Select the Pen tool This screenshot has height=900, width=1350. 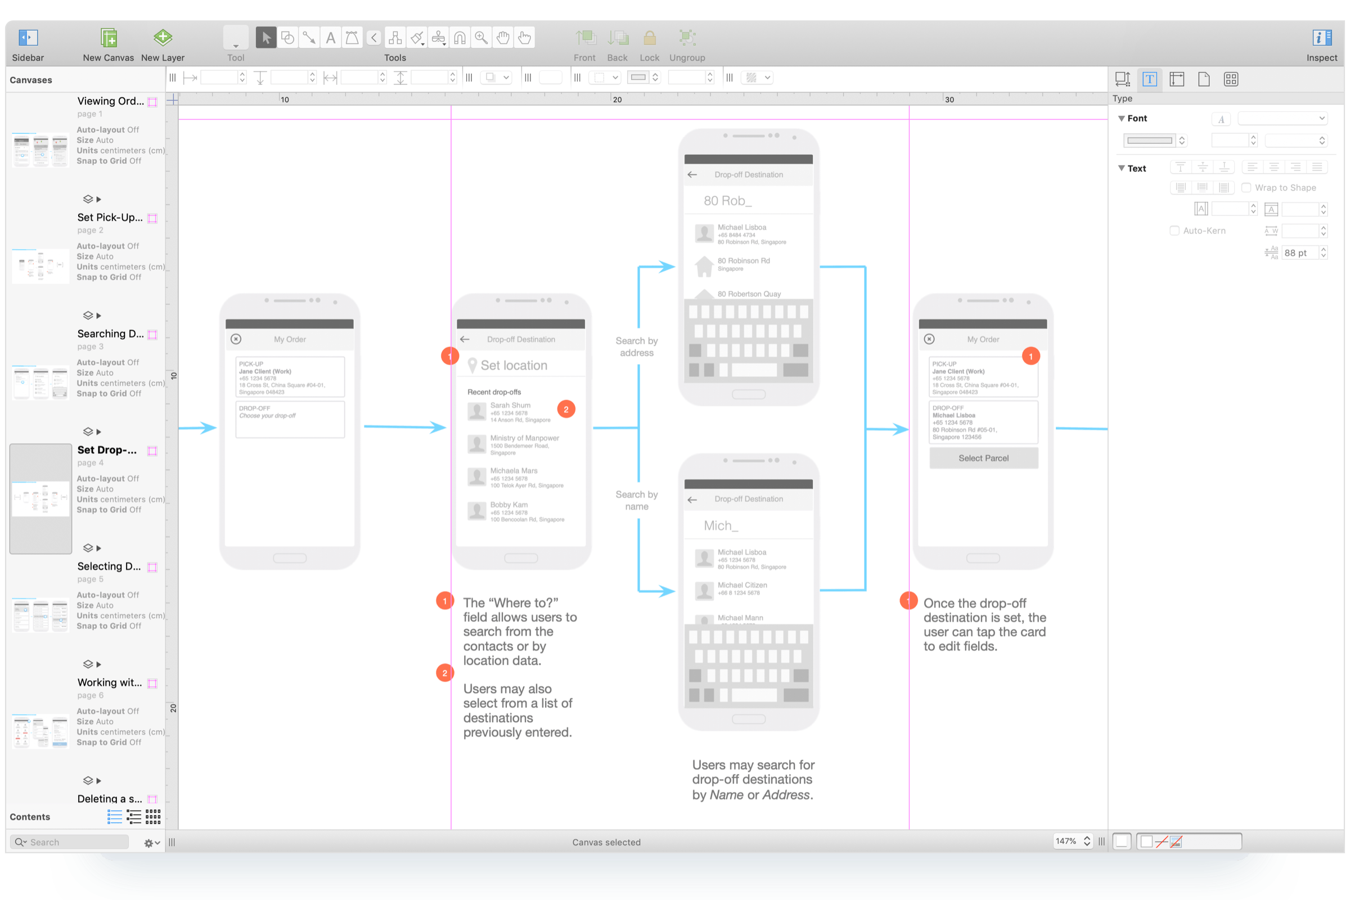(352, 38)
